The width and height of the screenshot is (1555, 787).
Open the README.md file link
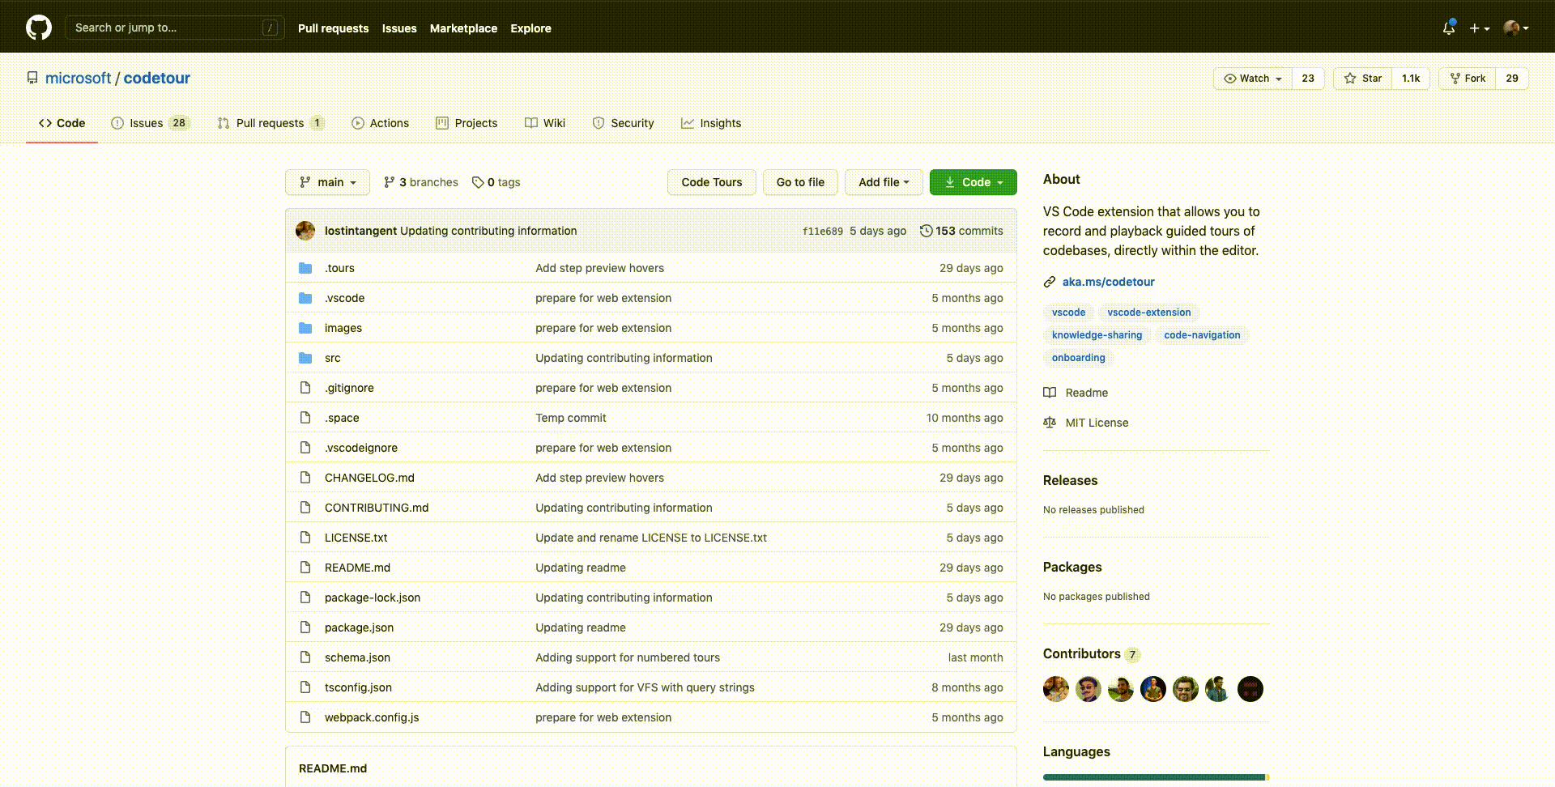[357, 568]
